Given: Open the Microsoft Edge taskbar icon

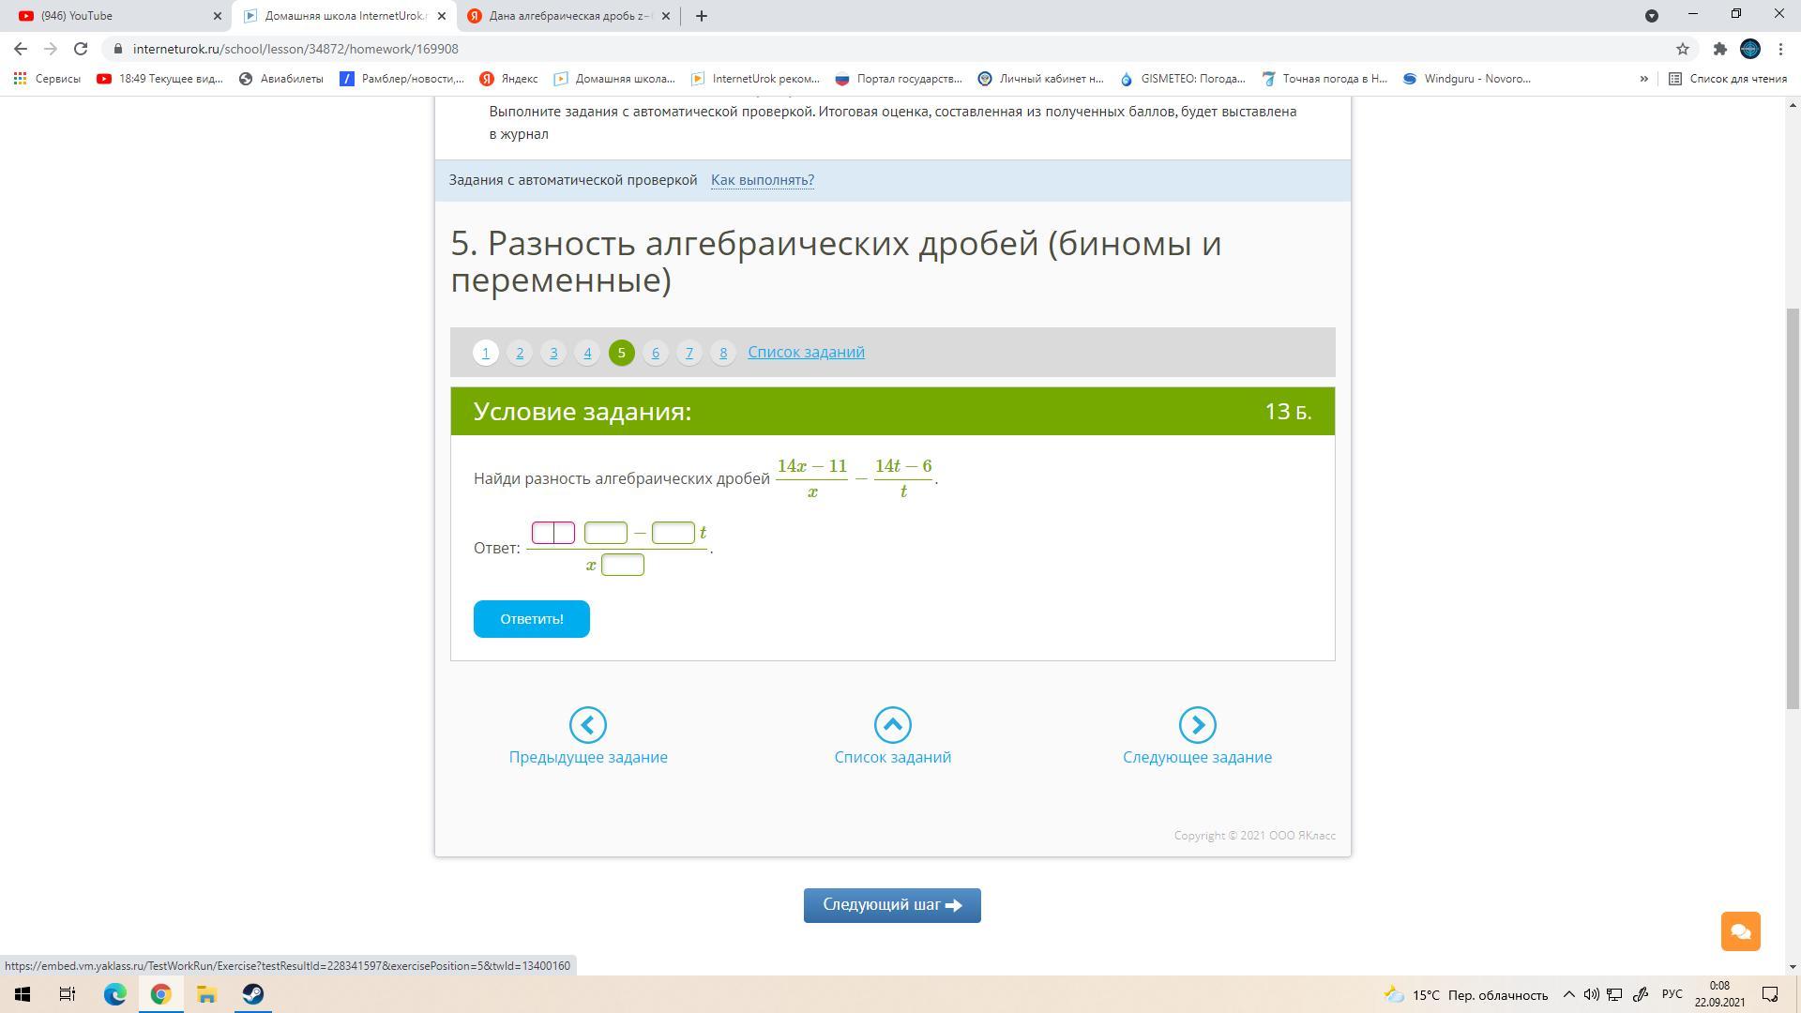Looking at the screenshot, I should pyautogui.click(x=114, y=994).
